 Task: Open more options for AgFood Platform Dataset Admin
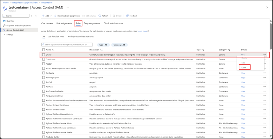click(265, 114)
